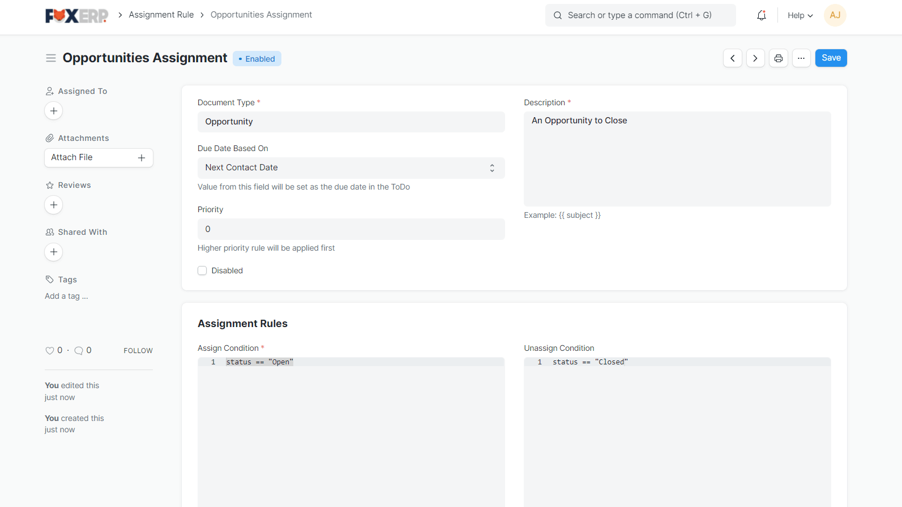
Task: Save the assignment rule
Action: tap(831, 58)
